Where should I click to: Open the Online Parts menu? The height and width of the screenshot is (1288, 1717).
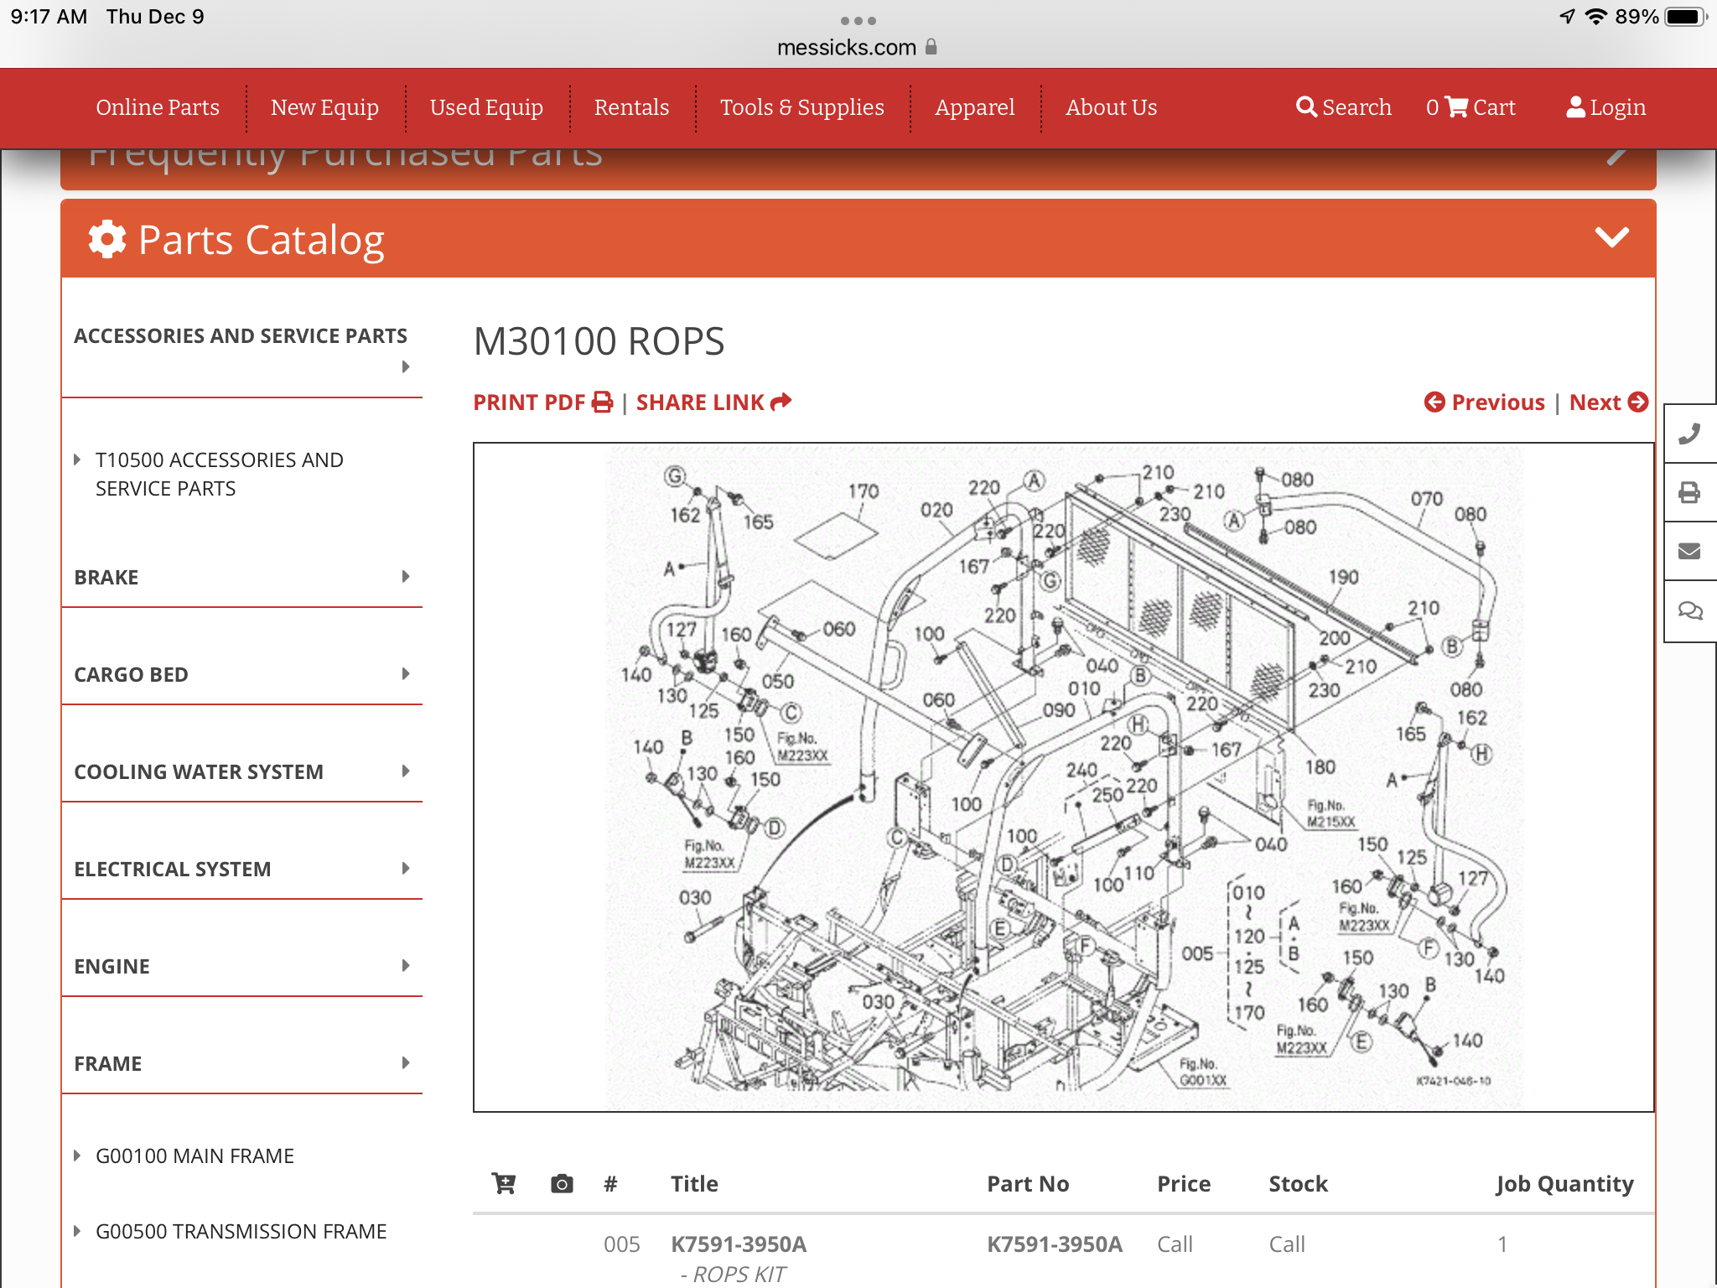(x=158, y=107)
